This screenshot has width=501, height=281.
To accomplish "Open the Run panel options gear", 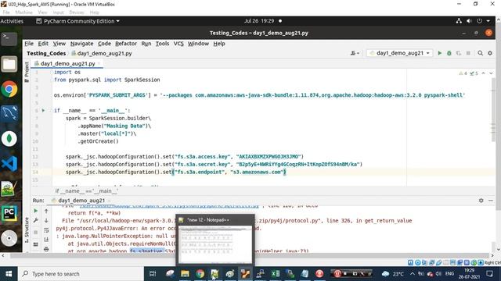I will tap(481, 201).
